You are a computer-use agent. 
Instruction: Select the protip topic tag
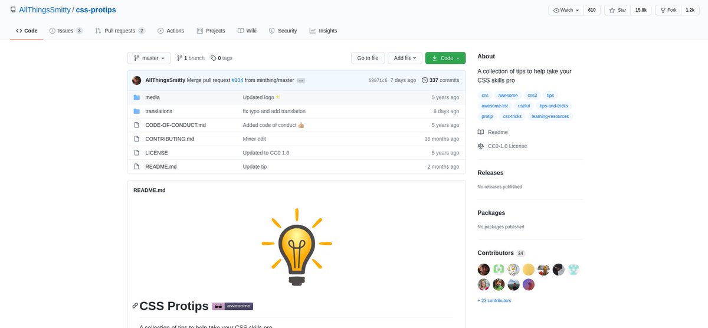point(487,116)
